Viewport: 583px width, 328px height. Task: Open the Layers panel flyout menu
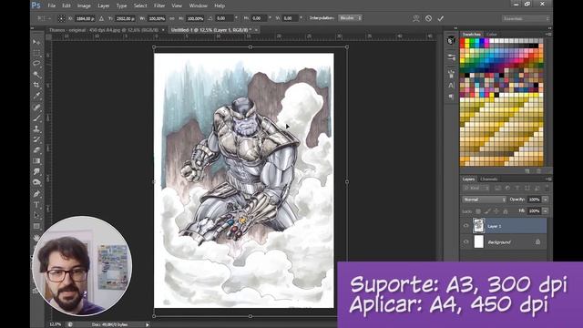click(x=548, y=179)
